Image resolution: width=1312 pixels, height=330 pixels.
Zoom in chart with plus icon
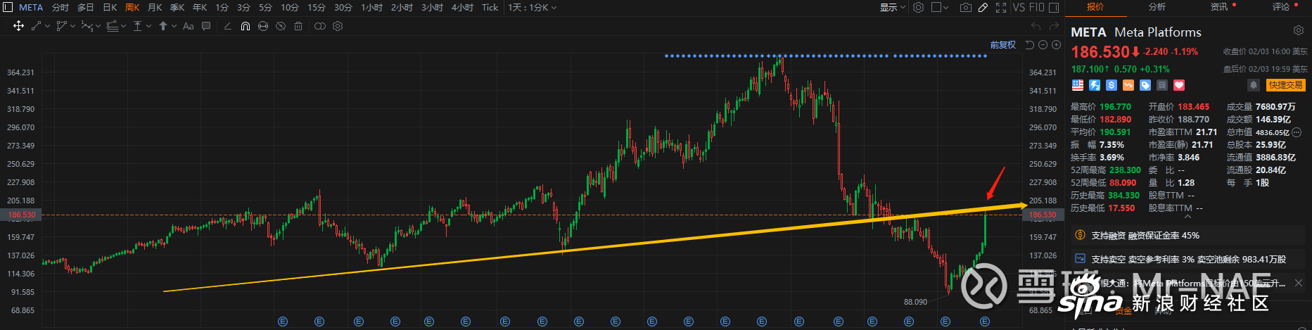click(x=1056, y=45)
